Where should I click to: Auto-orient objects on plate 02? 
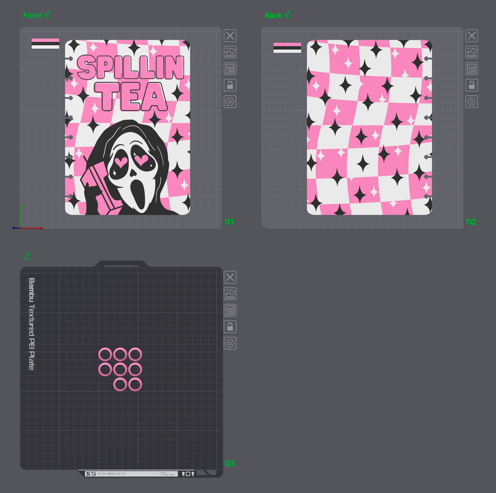(472, 52)
